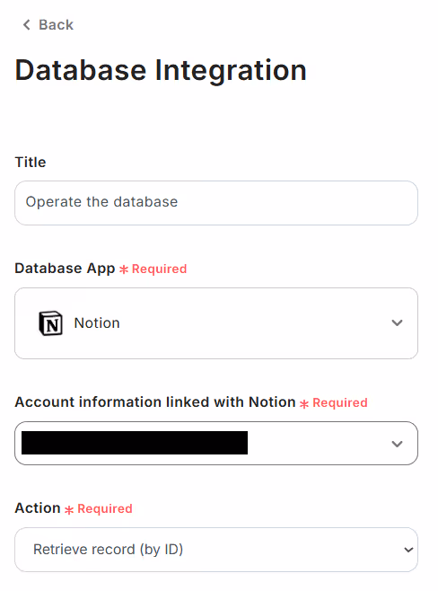The height and width of the screenshot is (591, 438).
Task: Go back via the Back link text
Action: coord(57,25)
